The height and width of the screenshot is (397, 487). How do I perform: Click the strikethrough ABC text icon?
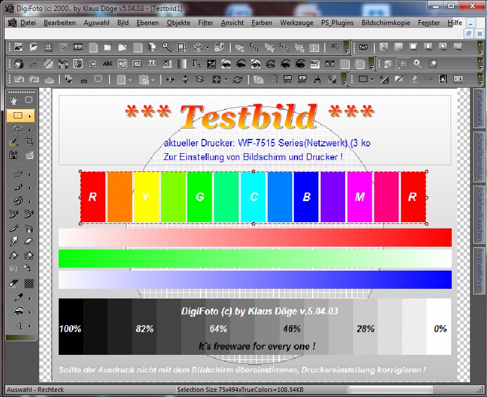[x=108, y=64]
